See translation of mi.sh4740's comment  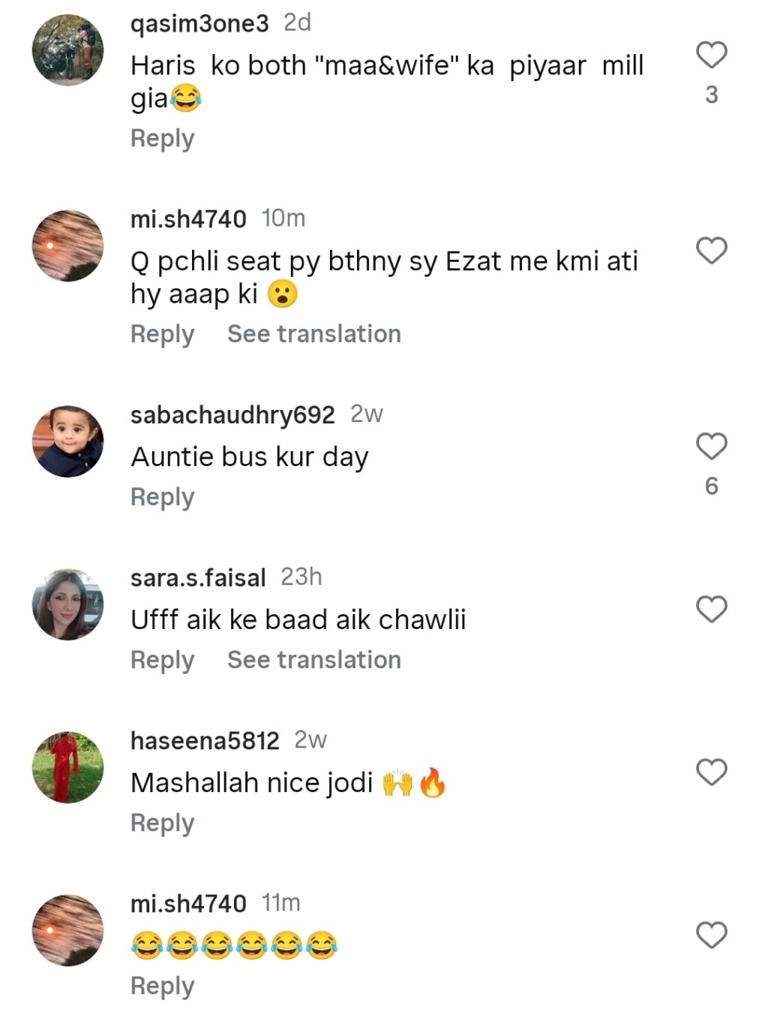[313, 334]
